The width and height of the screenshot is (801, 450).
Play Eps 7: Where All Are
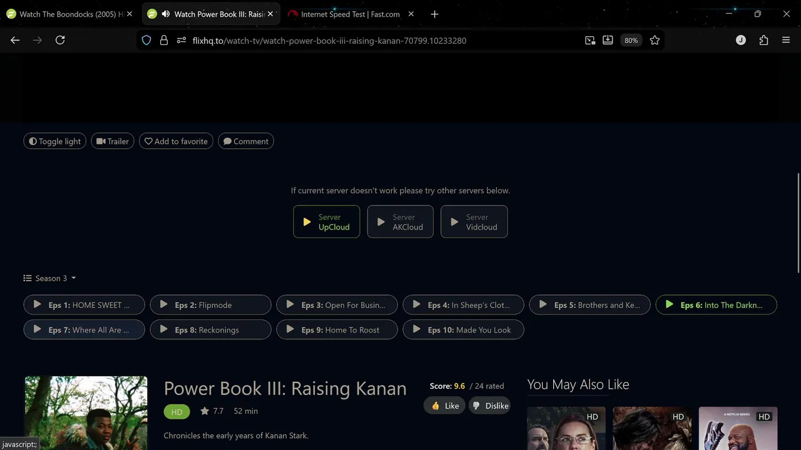click(84, 329)
